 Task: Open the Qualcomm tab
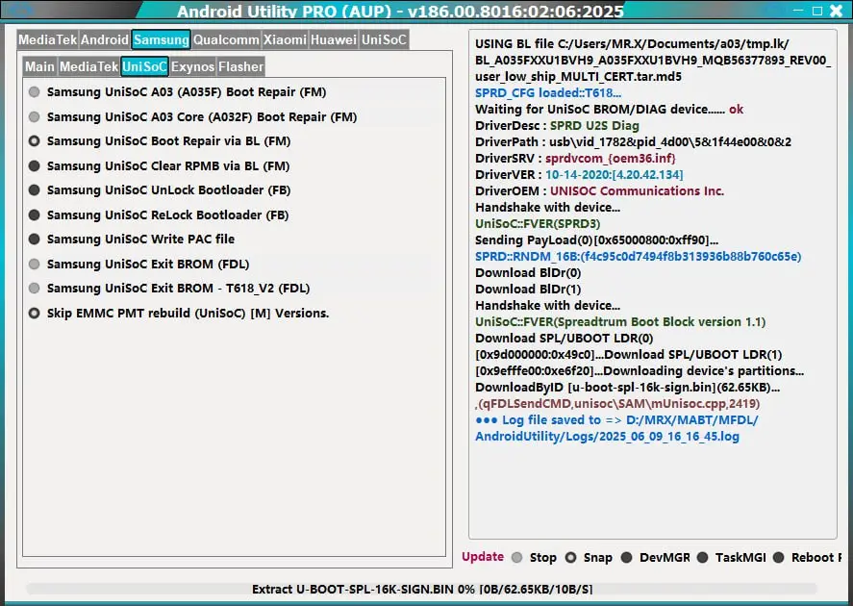[x=226, y=39]
